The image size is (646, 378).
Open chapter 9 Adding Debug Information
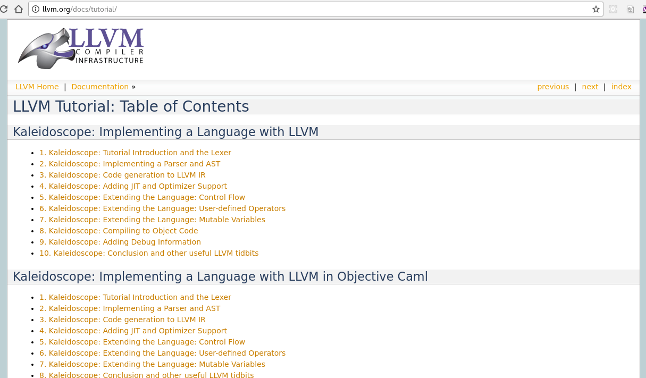[120, 242]
